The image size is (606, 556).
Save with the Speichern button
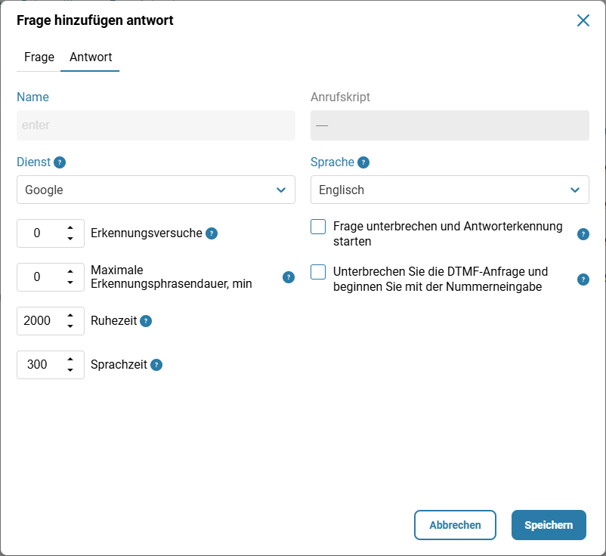pyautogui.click(x=549, y=525)
